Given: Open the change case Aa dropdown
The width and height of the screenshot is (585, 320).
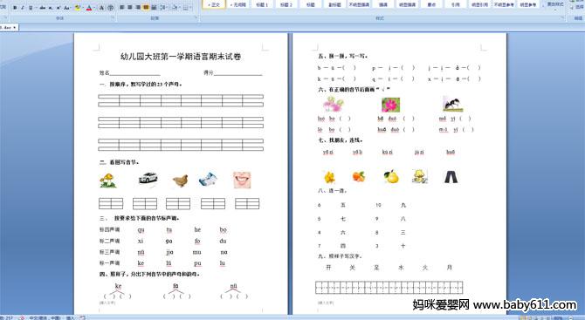Looking at the screenshot, I should (x=67, y=8).
